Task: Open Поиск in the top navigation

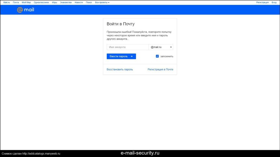Action: tap(89, 3)
